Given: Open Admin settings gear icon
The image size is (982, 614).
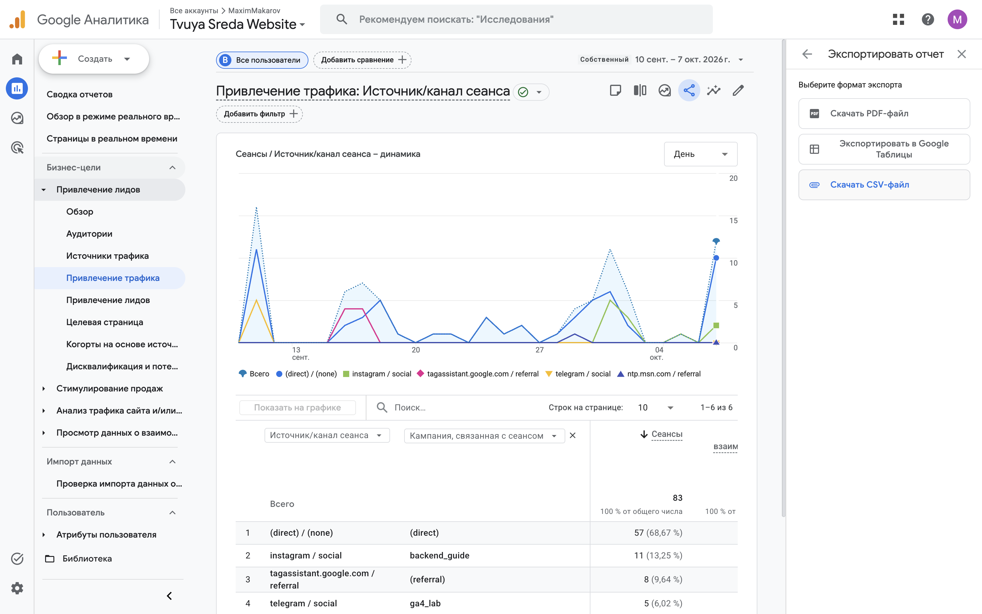Looking at the screenshot, I should coord(17,588).
